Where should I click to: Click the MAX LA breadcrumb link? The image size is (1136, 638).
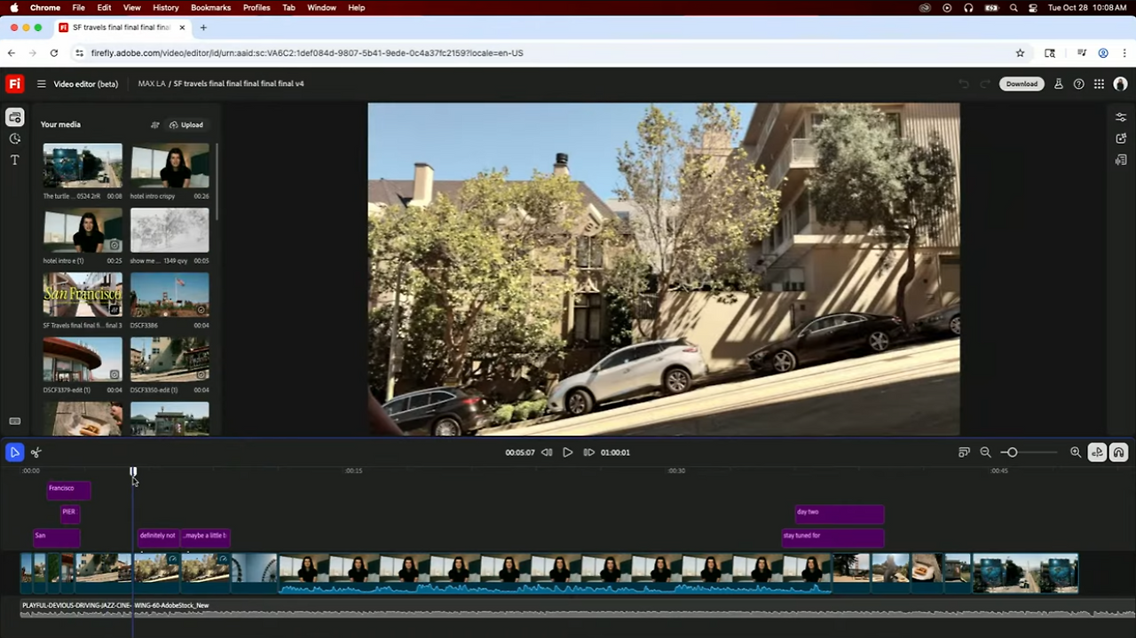[x=151, y=84]
